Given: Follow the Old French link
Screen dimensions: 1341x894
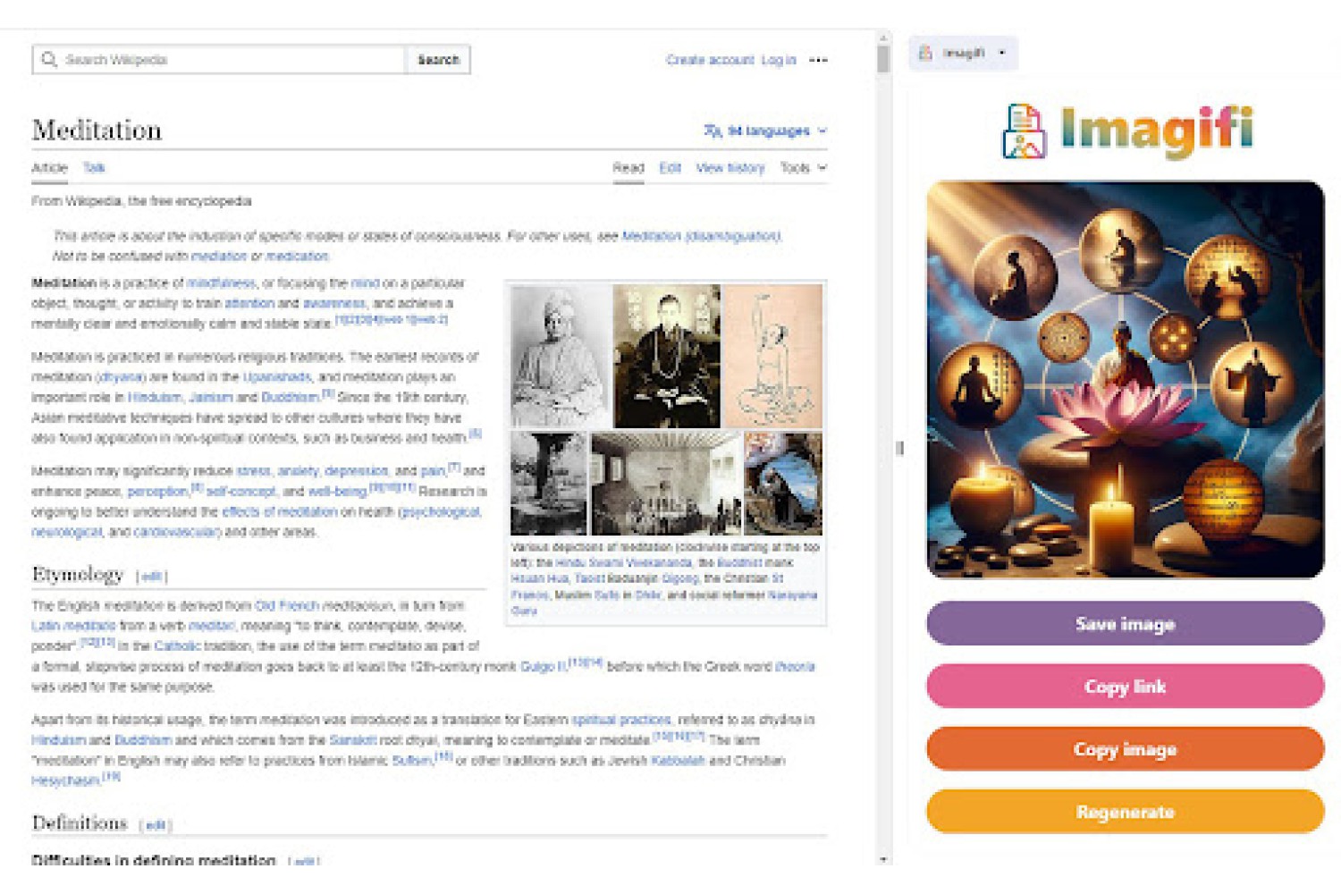Looking at the screenshot, I should tap(286, 605).
